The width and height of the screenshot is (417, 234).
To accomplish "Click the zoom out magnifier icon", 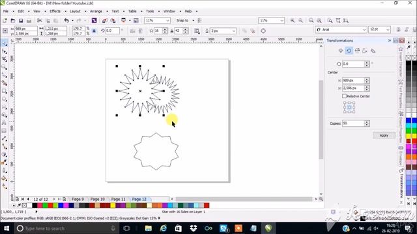I will click(300, 20).
